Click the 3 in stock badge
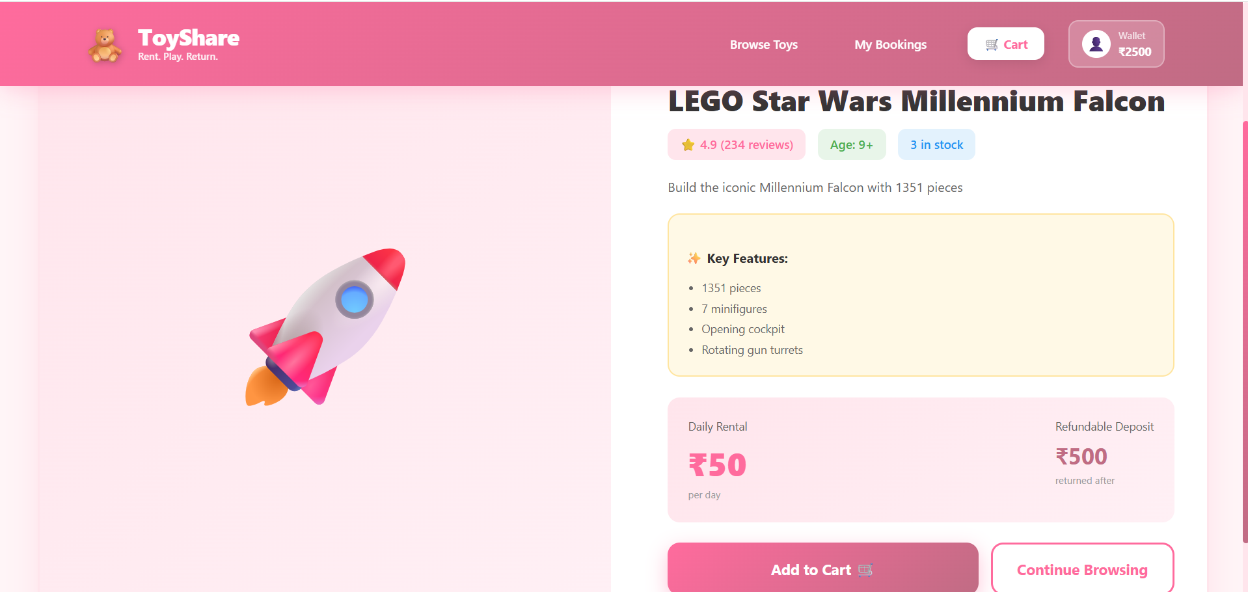Viewport: 1248px width, 592px height. coord(936,145)
